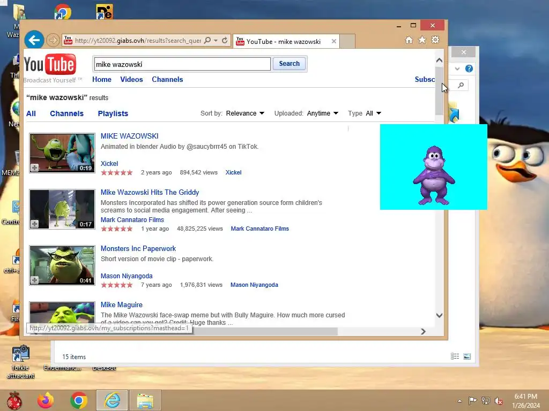
Task: Show hidden tray icons arrow
Action: coord(459,401)
